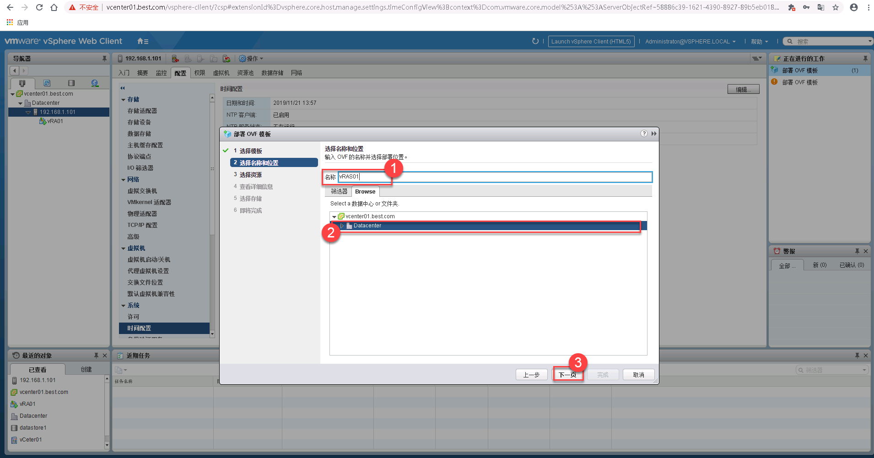Image resolution: width=874 pixels, height=458 pixels.
Task: Click the host reconnect icon with green arrows
Action: click(227, 59)
